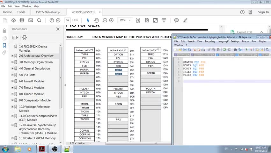
Task: Go to next page arrow
Action: [x=58, y=20]
